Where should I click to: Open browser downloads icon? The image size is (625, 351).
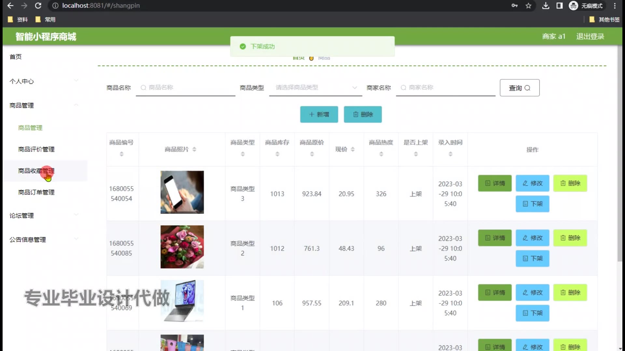pos(546,6)
